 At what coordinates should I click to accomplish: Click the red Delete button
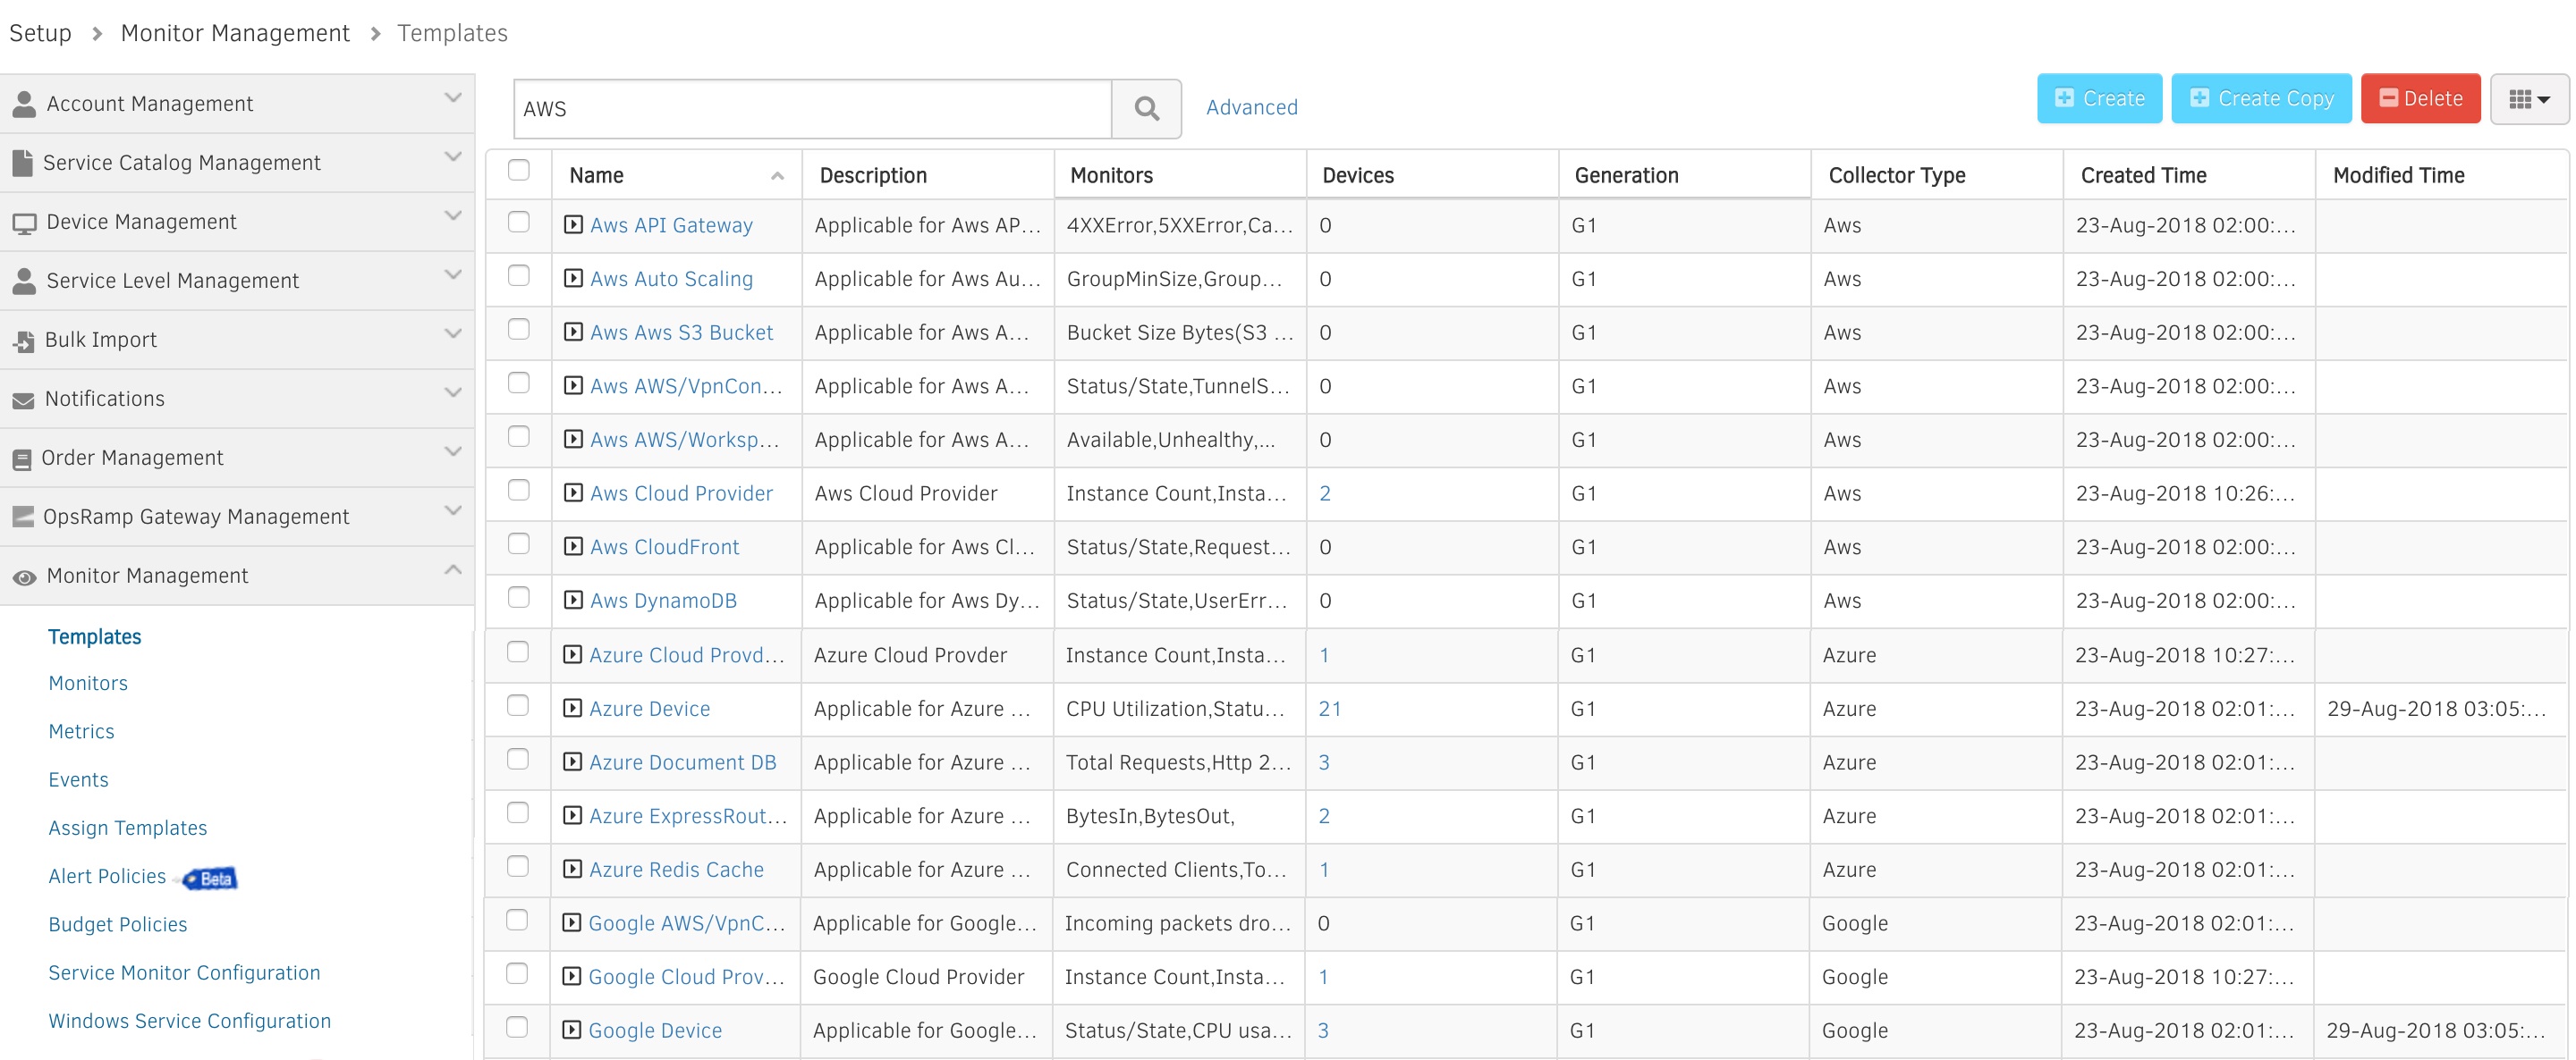tap(2420, 99)
